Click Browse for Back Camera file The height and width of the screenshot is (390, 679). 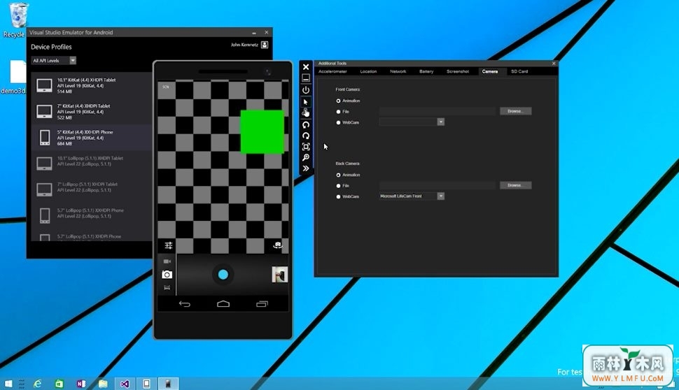pos(515,185)
